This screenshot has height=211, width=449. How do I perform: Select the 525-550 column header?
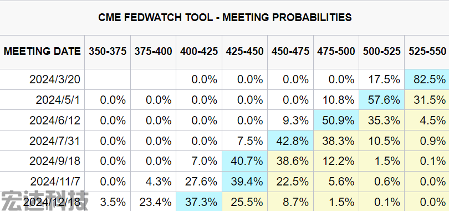(427, 52)
